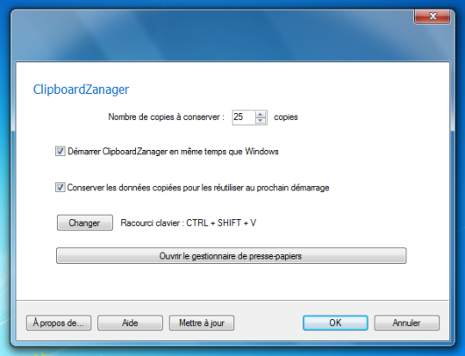Viewport: 465px width, 356px height.
Task: Confirm settings with OK button
Action: point(336,322)
